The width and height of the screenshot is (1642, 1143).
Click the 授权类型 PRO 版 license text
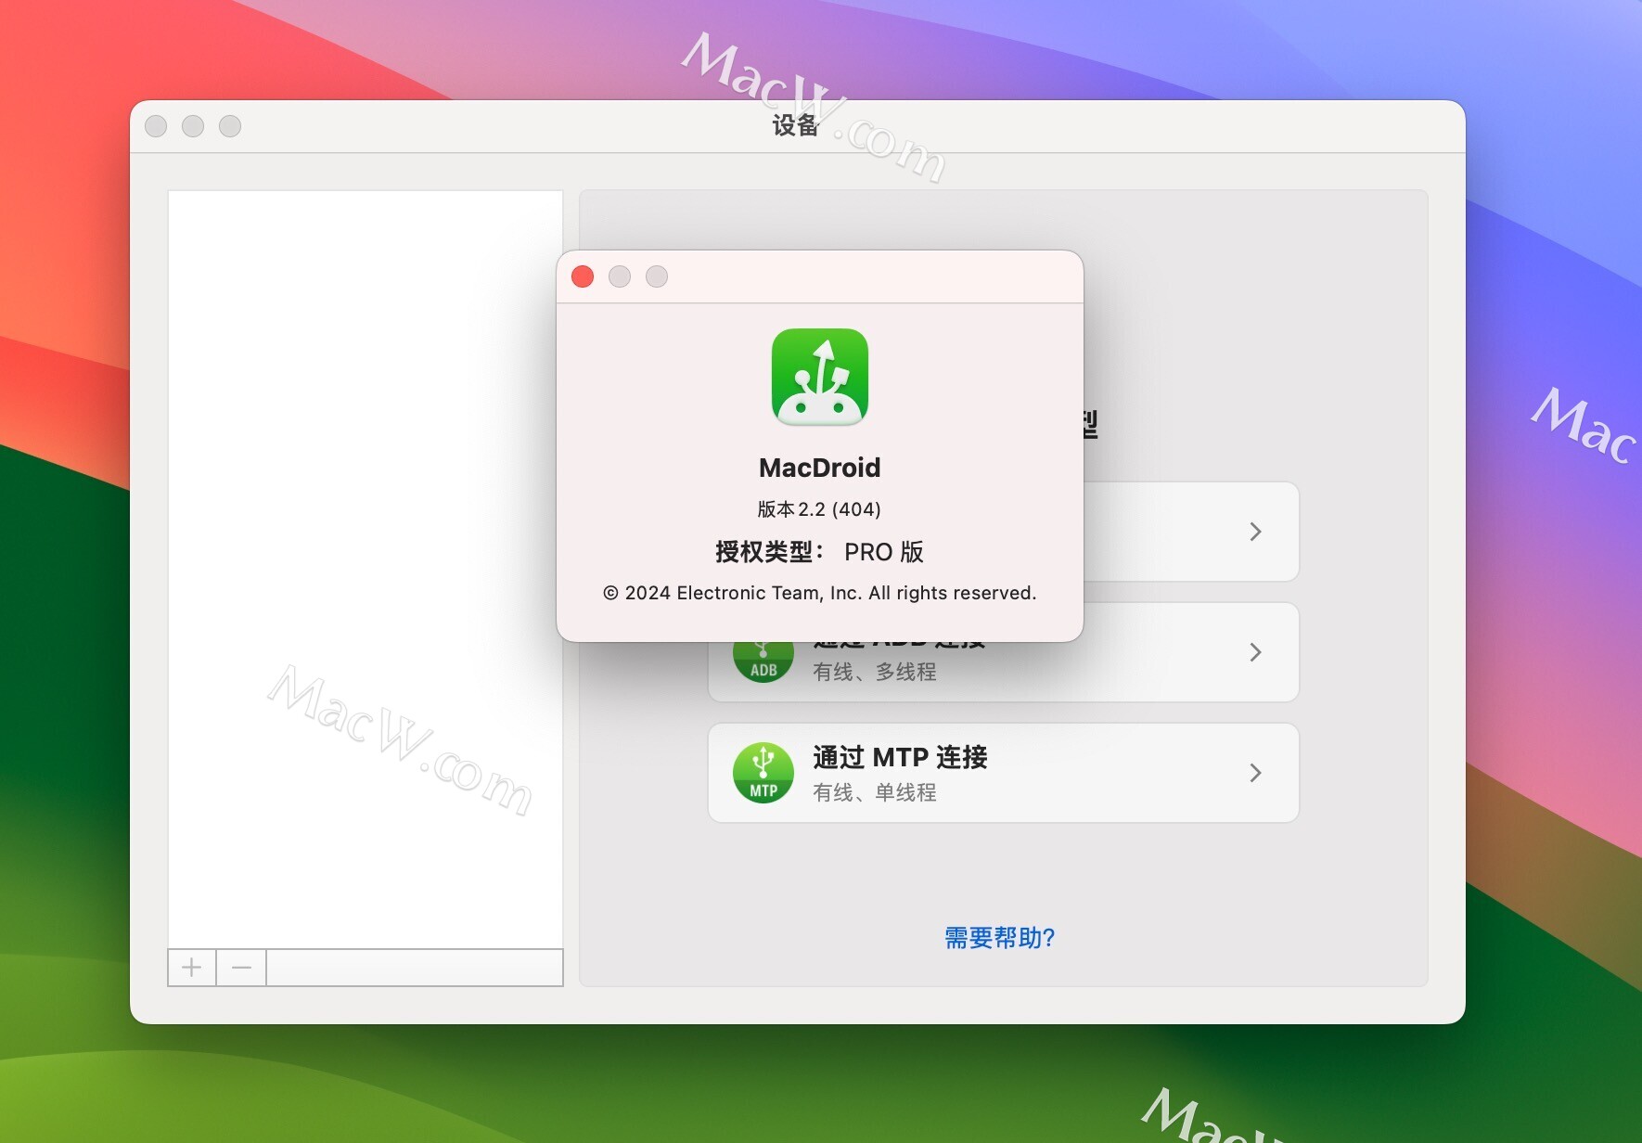tap(819, 551)
